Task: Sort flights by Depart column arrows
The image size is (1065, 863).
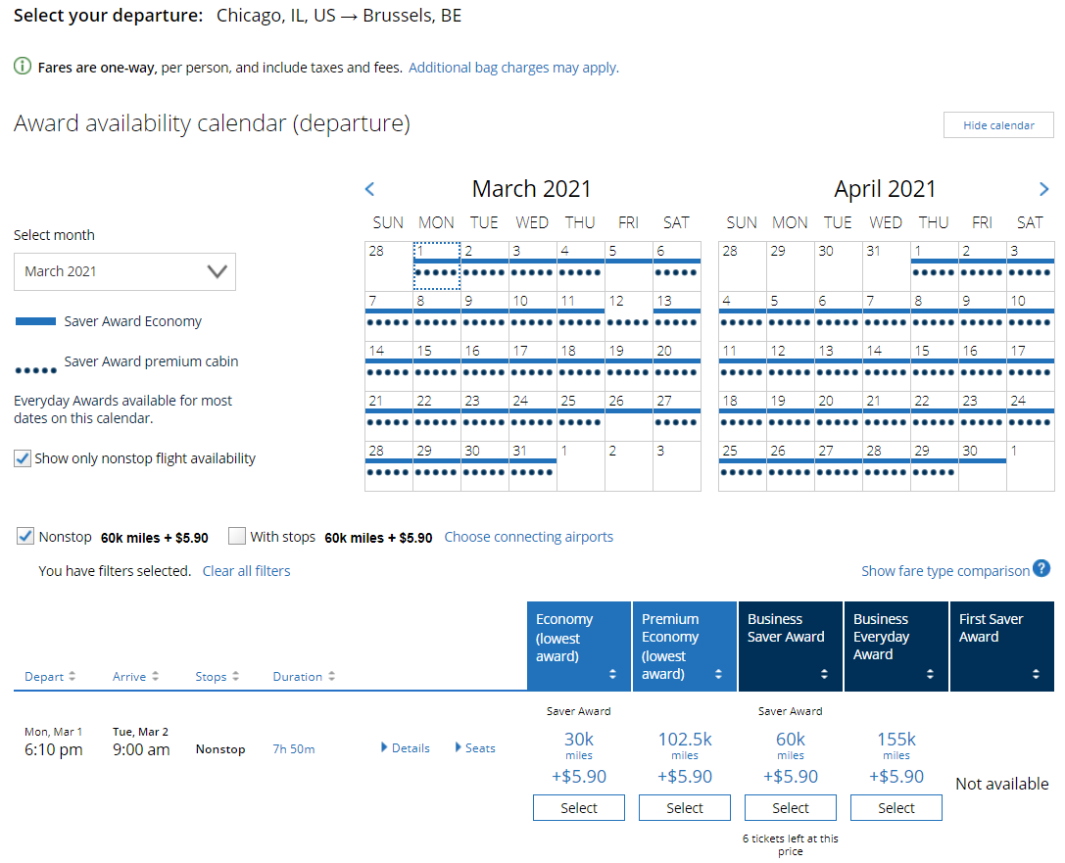Action: [x=72, y=677]
